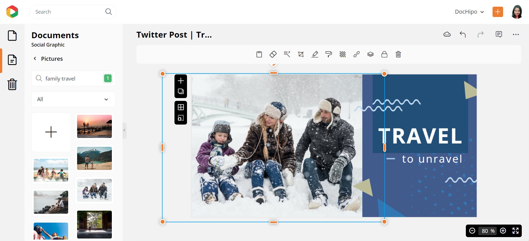
Task: Click the paint roller format tool
Action: (x=329, y=54)
